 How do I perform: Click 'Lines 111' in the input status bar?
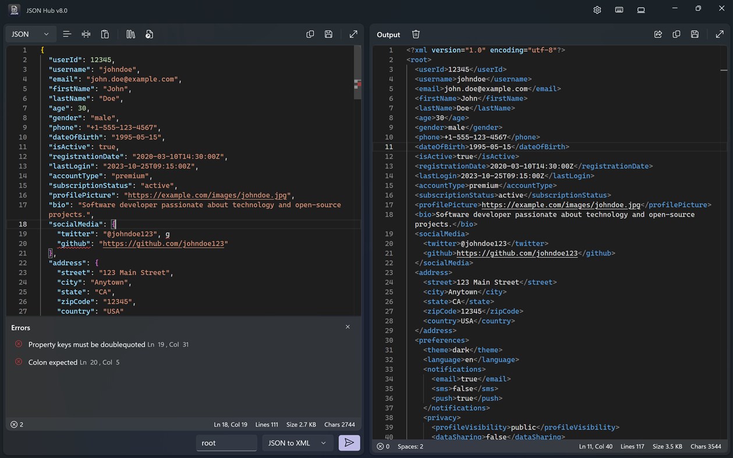coord(267,424)
